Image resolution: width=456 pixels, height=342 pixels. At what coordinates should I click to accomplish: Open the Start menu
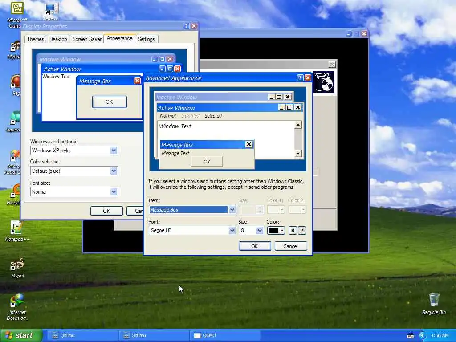point(20,335)
